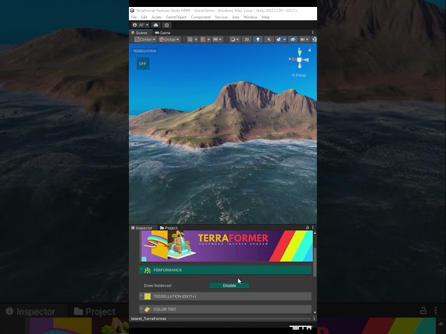Click the TerraFormer banner image
Image resolution: width=446 pixels, height=334 pixels.
pyautogui.click(x=226, y=246)
